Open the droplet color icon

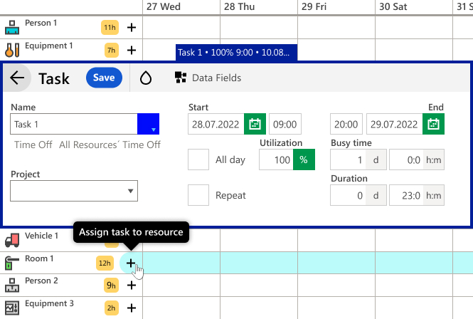click(x=146, y=78)
